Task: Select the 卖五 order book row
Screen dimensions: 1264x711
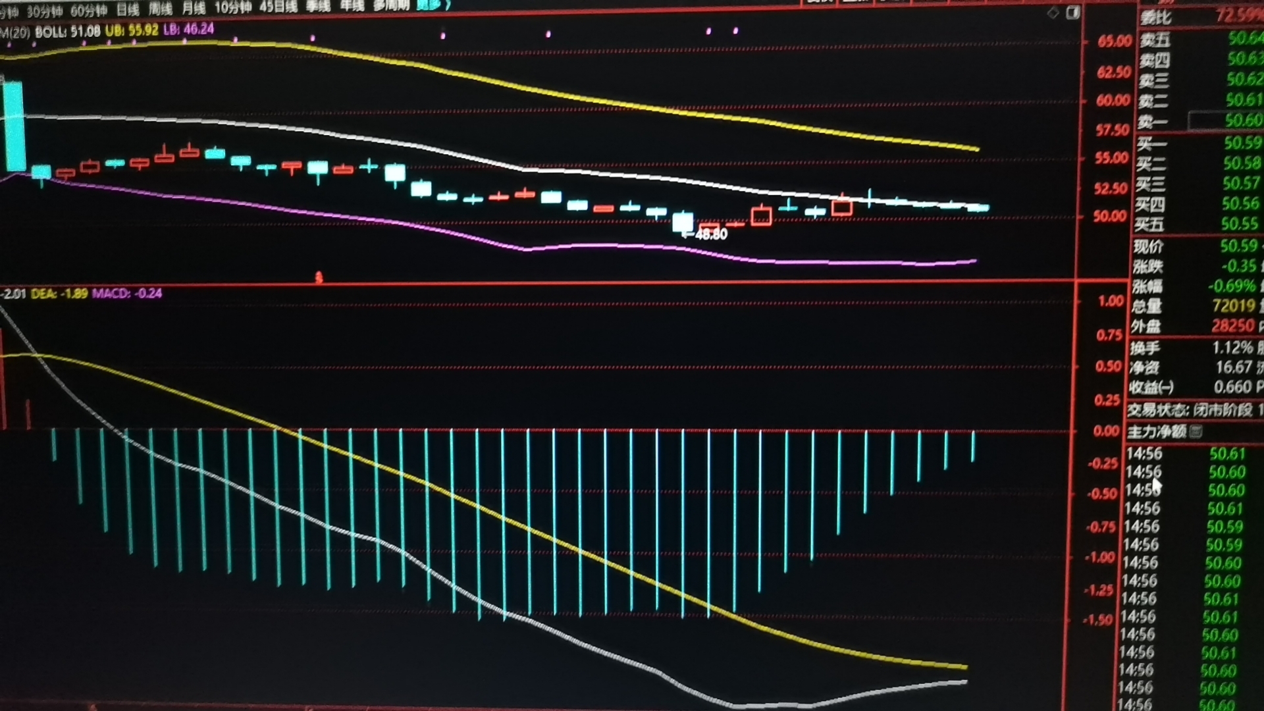Action: coord(1201,39)
